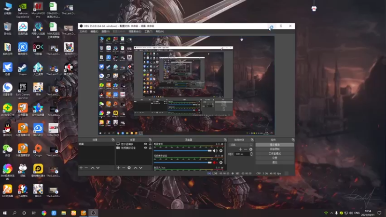
Task: Move the scene up in the Scenes panel
Action: [x=93, y=168]
